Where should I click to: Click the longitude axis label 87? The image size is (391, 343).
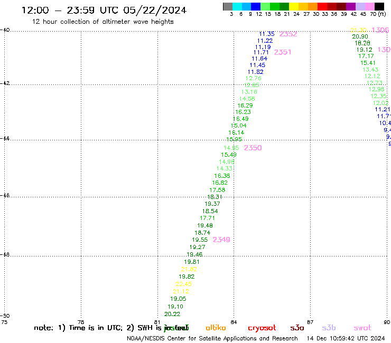coord(310,322)
